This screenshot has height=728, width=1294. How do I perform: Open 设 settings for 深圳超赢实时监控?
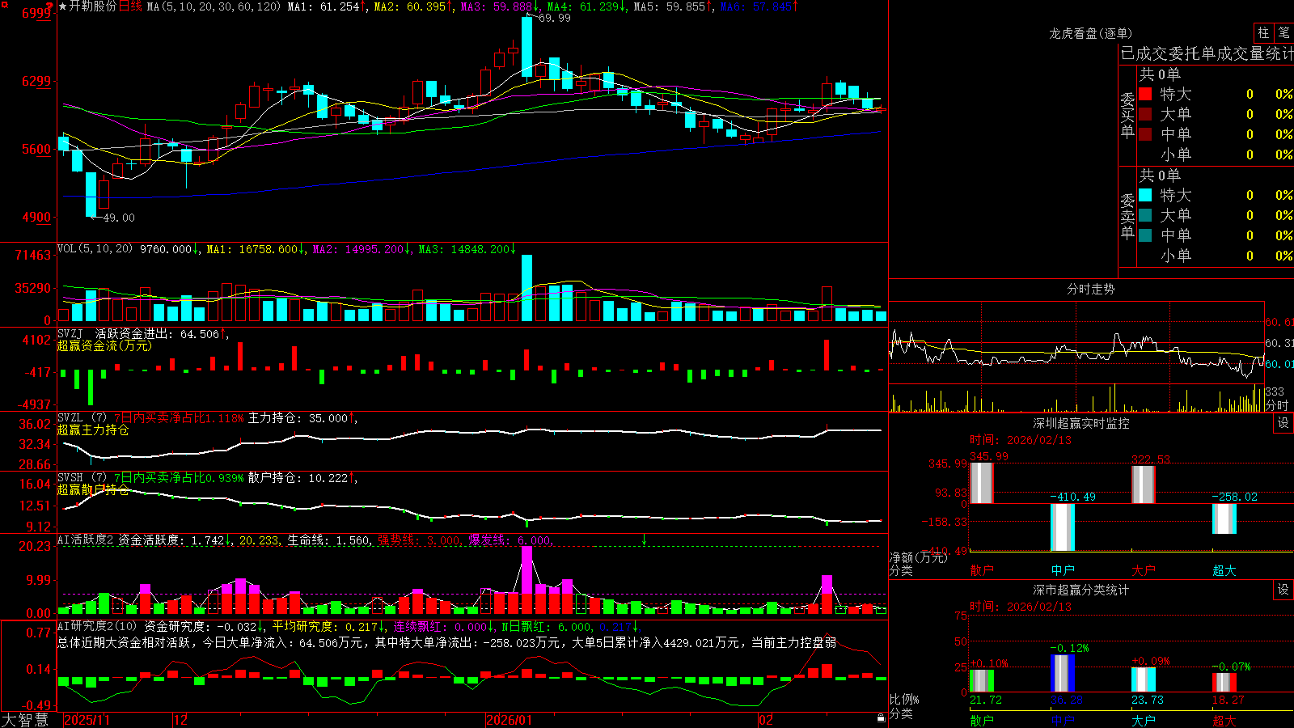coord(1283,423)
